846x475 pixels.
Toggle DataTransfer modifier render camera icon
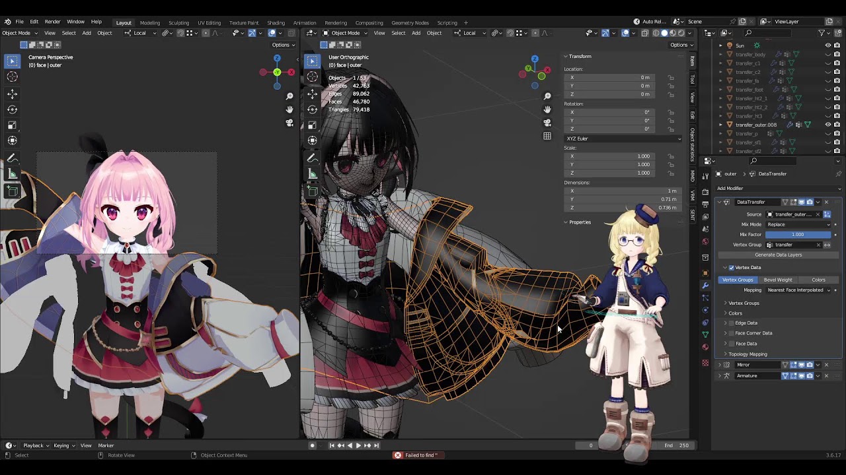click(810, 202)
